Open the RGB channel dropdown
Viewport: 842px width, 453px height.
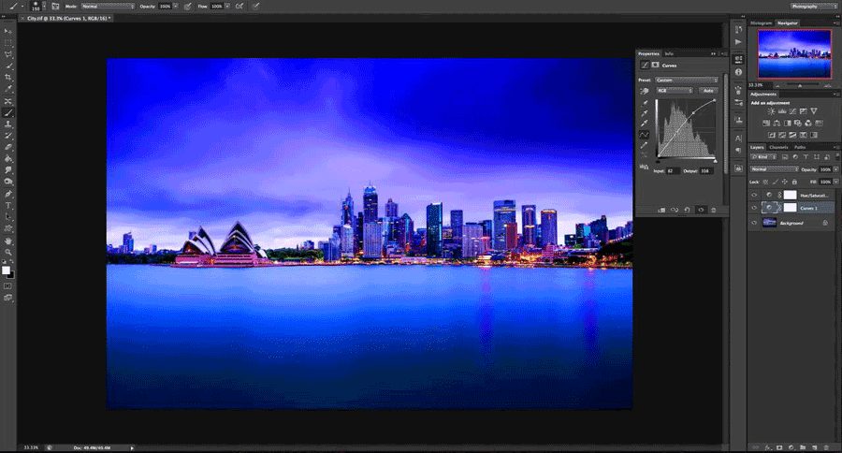[673, 91]
